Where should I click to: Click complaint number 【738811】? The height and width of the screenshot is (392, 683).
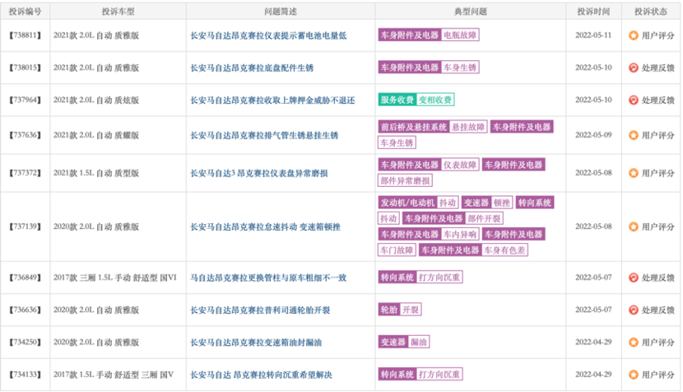tap(26, 35)
